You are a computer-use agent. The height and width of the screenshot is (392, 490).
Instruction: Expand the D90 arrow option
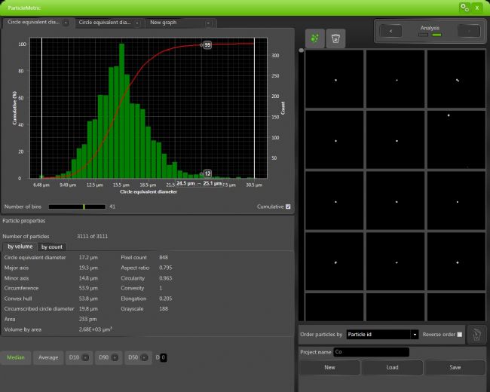[x=115, y=357]
